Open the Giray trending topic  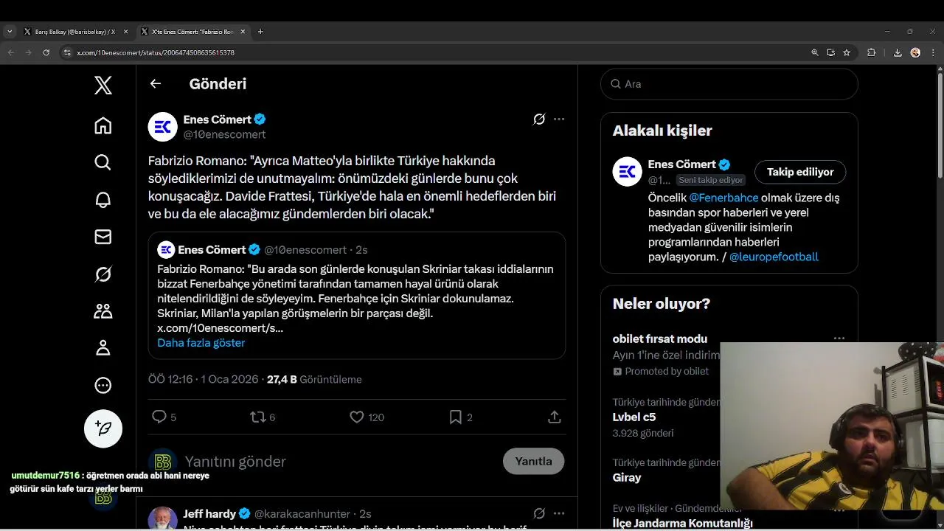point(627,477)
